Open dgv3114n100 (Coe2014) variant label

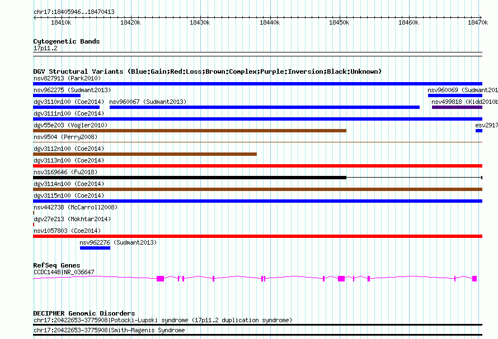[69, 184]
